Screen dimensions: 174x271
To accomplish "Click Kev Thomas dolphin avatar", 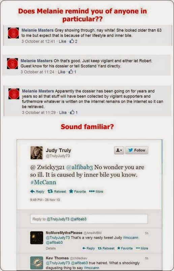I will click(x=37, y=263).
